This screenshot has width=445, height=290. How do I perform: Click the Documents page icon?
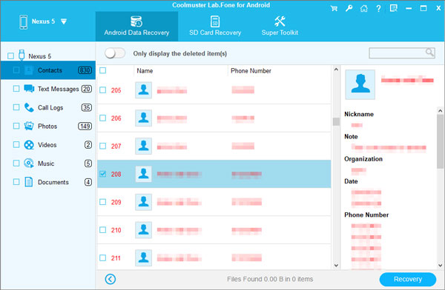coord(29,182)
